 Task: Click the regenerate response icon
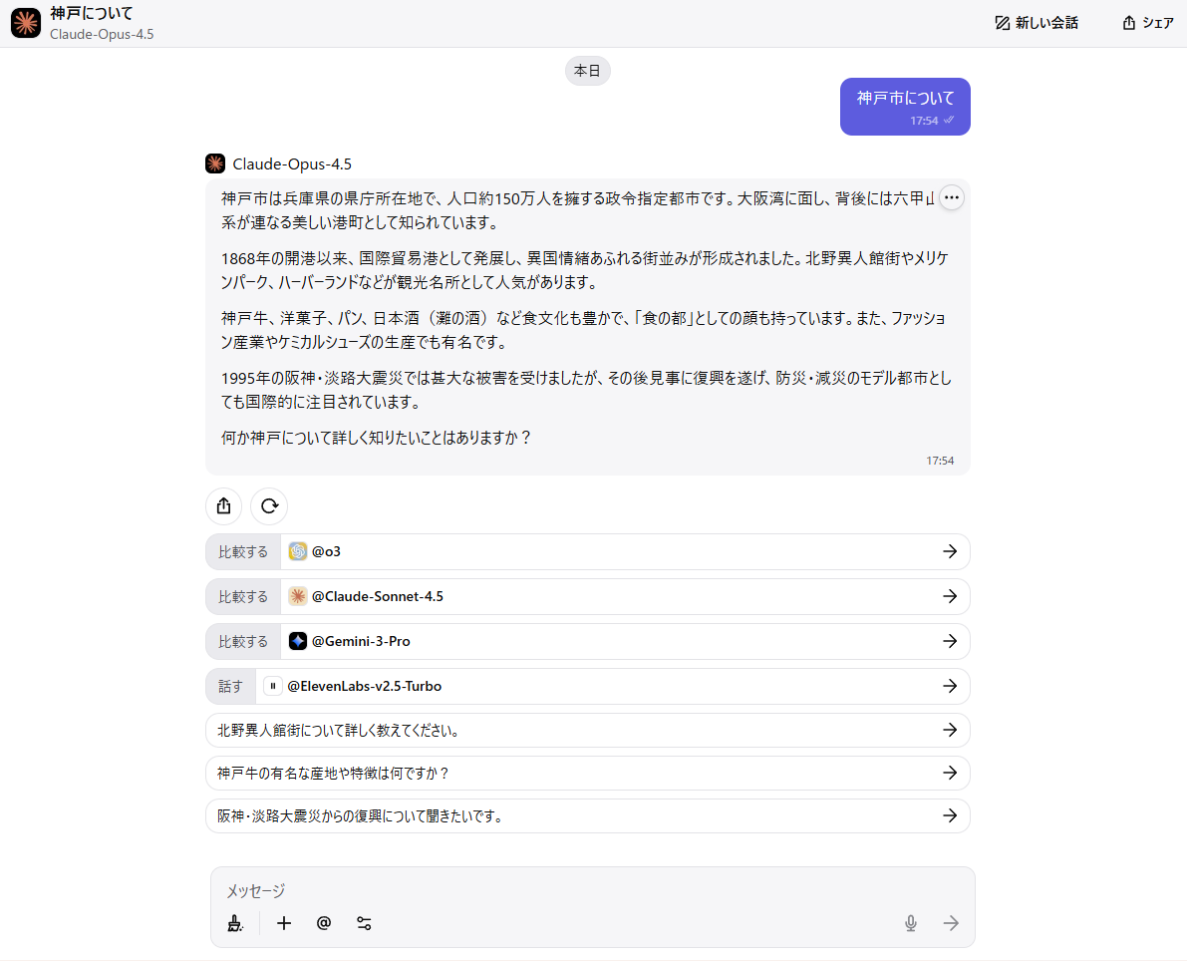click(x=269, y=505)
